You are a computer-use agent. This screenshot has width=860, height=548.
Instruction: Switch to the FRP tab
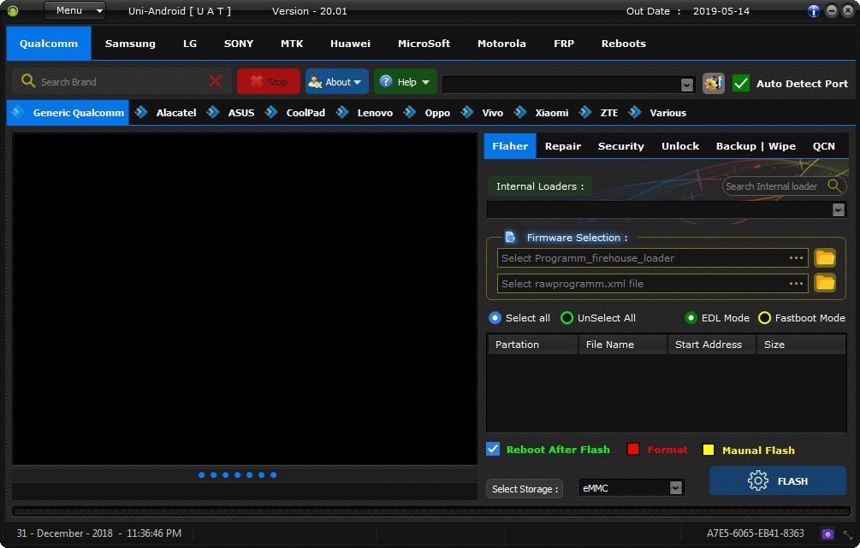[564, 44]
